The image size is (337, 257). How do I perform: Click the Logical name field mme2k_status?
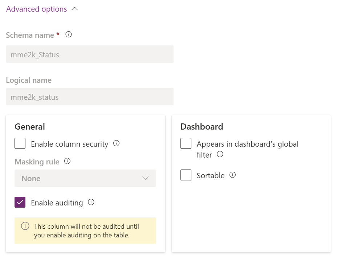(90, 97)
